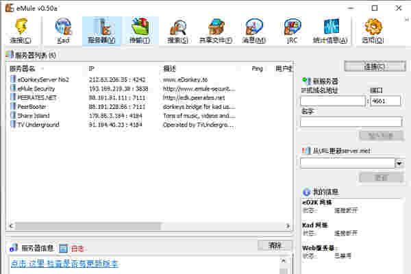Sort by the Ping column header
411x274 pixels.
click(257, 68)
